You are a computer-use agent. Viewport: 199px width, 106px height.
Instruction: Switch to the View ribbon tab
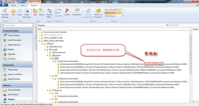point(23,5)
